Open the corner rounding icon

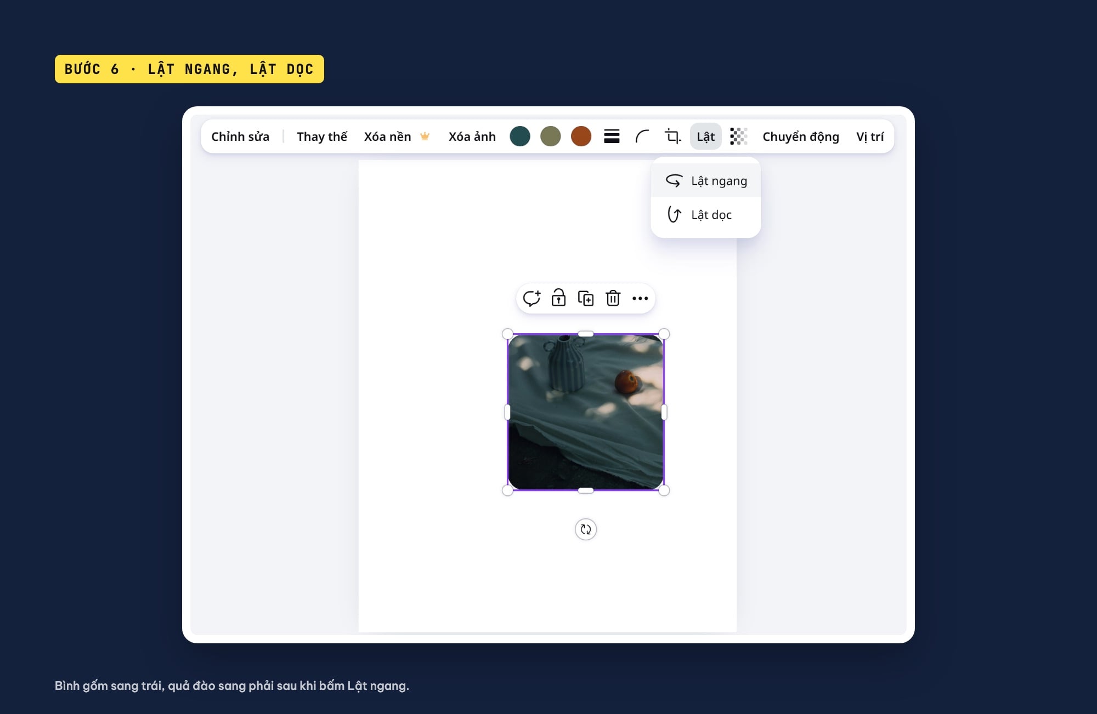click(642, 136)
